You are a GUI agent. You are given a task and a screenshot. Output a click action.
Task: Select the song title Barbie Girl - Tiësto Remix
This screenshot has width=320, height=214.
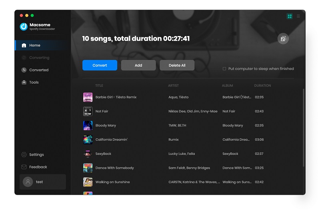[116, 97]
